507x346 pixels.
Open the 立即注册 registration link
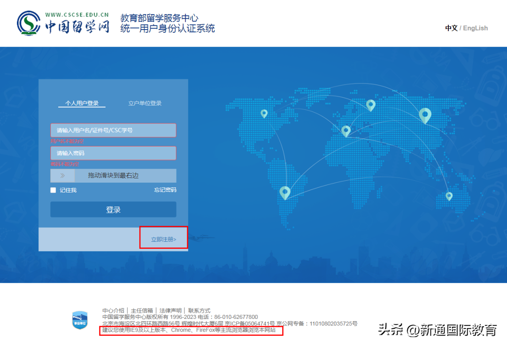(163, 238)
